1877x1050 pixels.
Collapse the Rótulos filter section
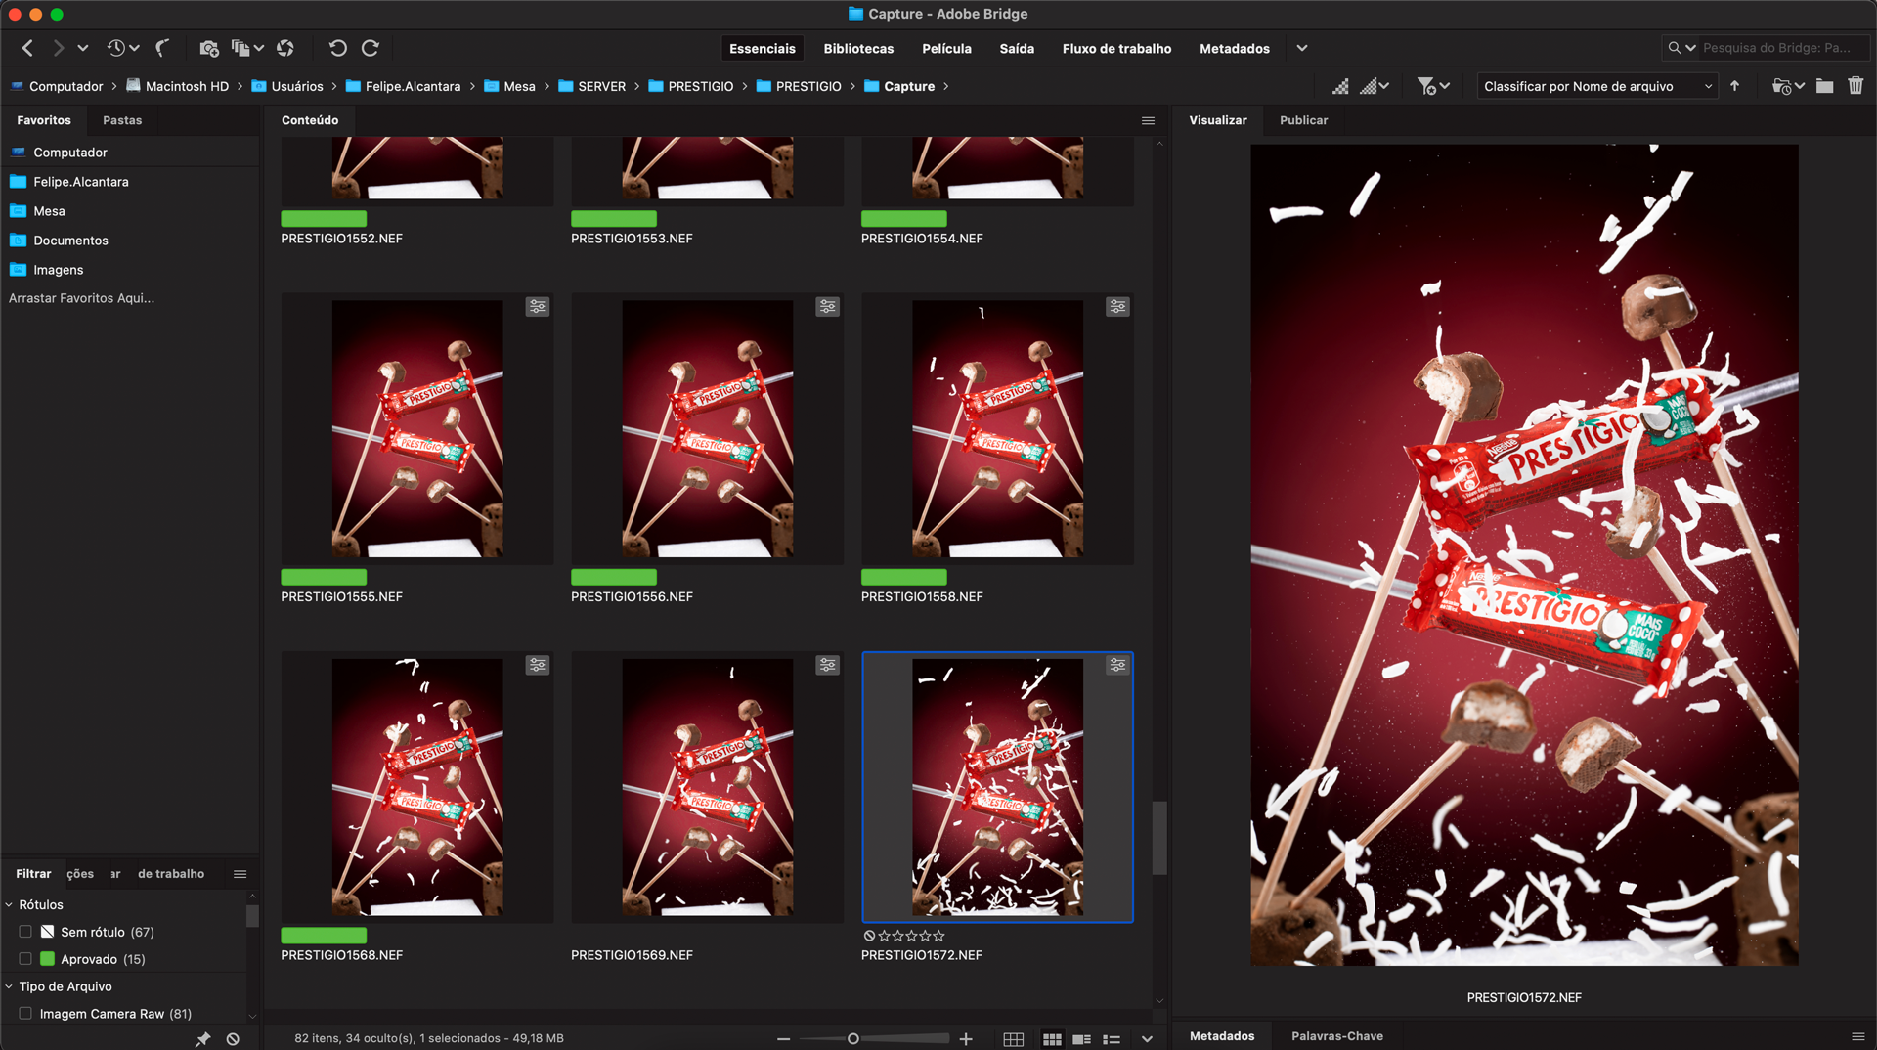(10, 905)
